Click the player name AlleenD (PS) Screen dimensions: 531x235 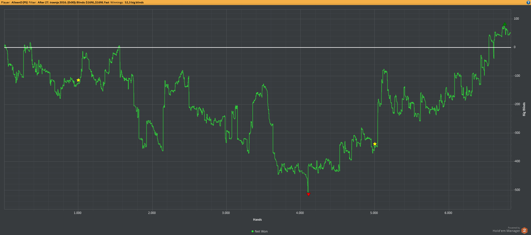pyautogui.click(x=19, y=2)
